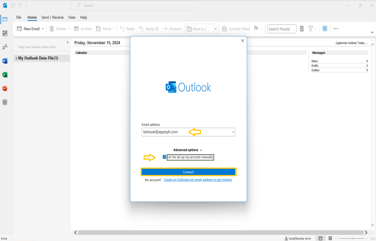This screenshot has width=376, height=241.
Task: Click Outbox in Messages list
Action: (x=315, y=70)
